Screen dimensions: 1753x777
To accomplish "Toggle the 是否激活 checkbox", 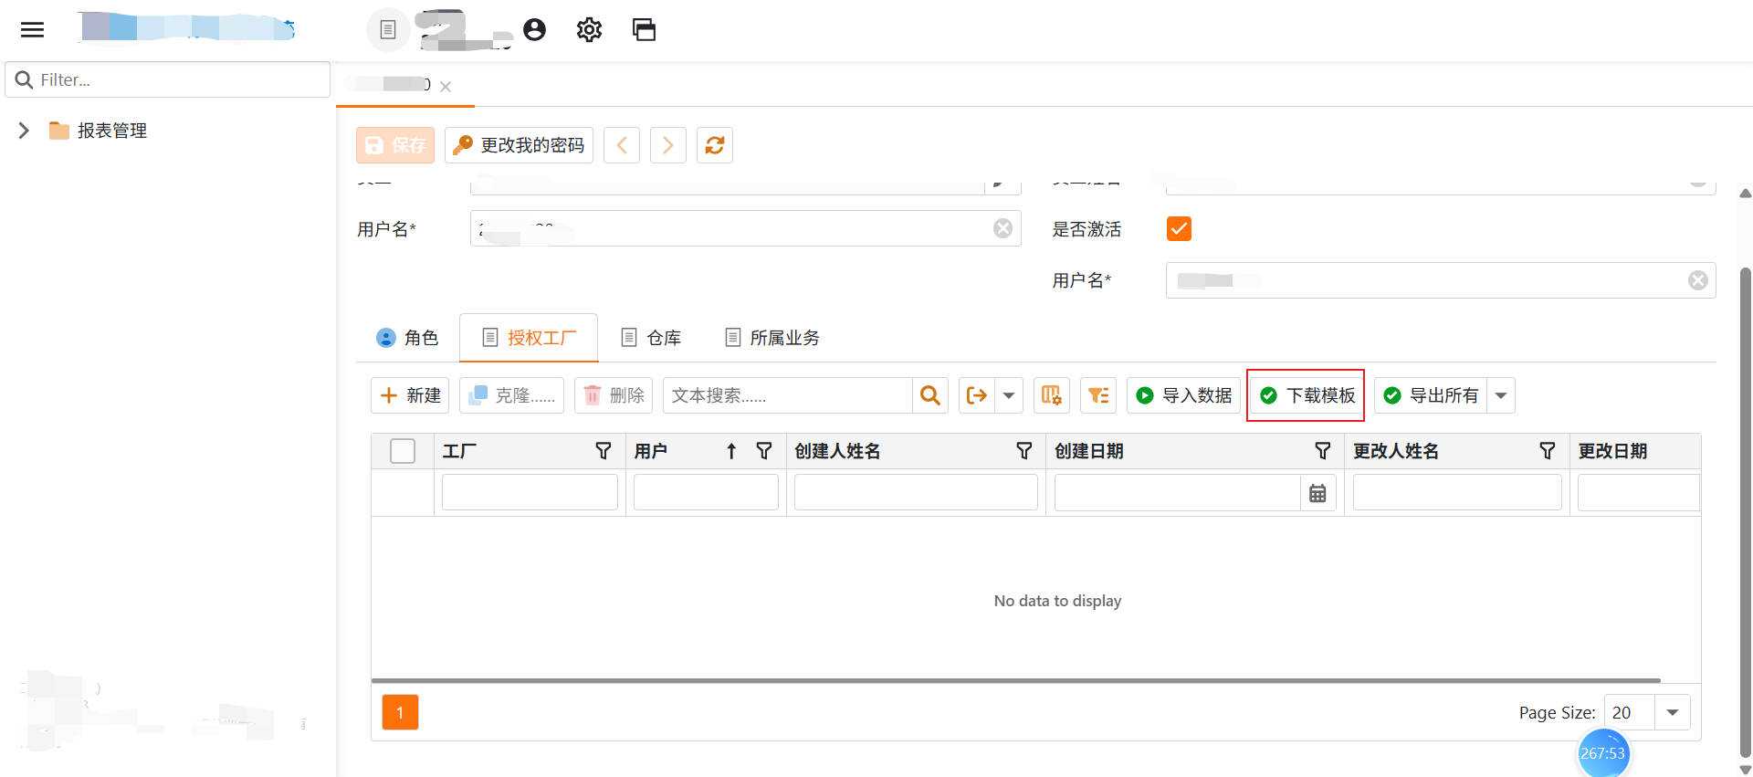I will pos(1179,228).
